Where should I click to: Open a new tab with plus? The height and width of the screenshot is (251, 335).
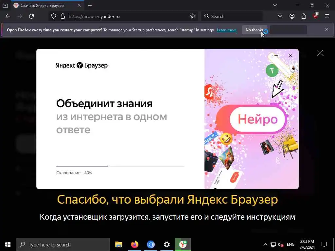pyautogui.click(x=90, y=6)
